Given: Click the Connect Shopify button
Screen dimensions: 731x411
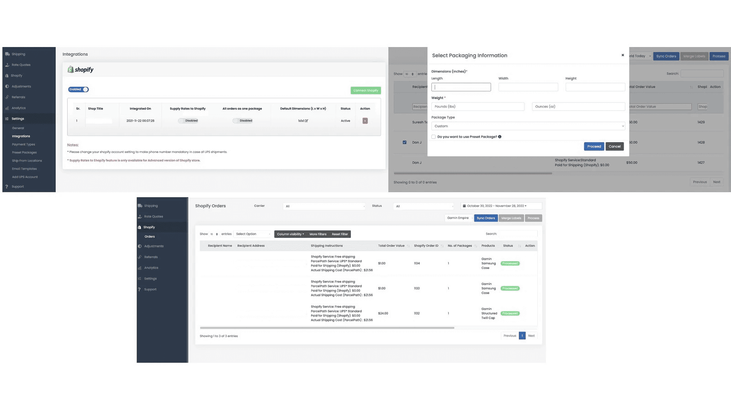Looking at the screenshot, I should click(x=365, y=90).
